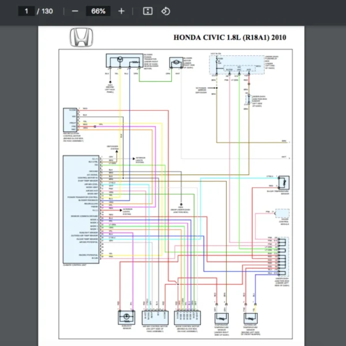346x346 pixels.
Task: Click the total page count 130
Action: coord(47,11)
